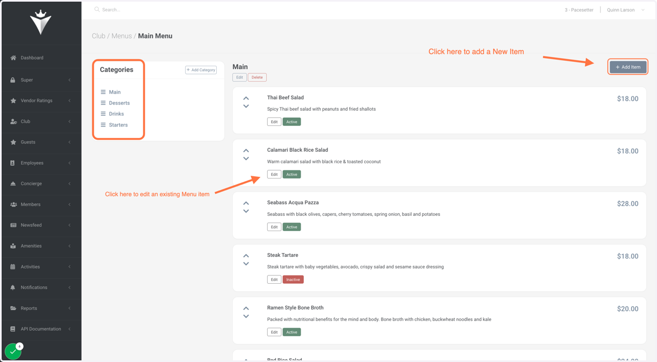Toggle Inactive status of Steak Tartare
The width and height of the screenshot is (657, 362).
coord(293,279)
